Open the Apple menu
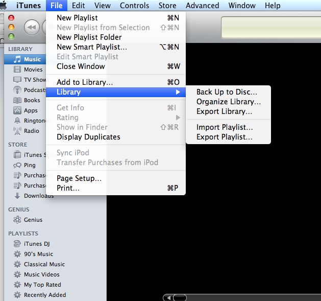This screenshot has width=321, height=301. coord(3,6)
